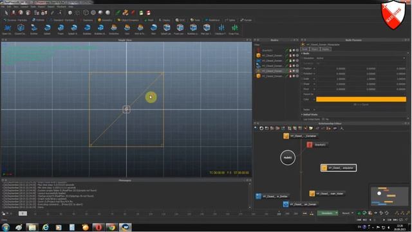Open the Windows Start button
This screenshot has width=412, height=232.
(6, 227)
